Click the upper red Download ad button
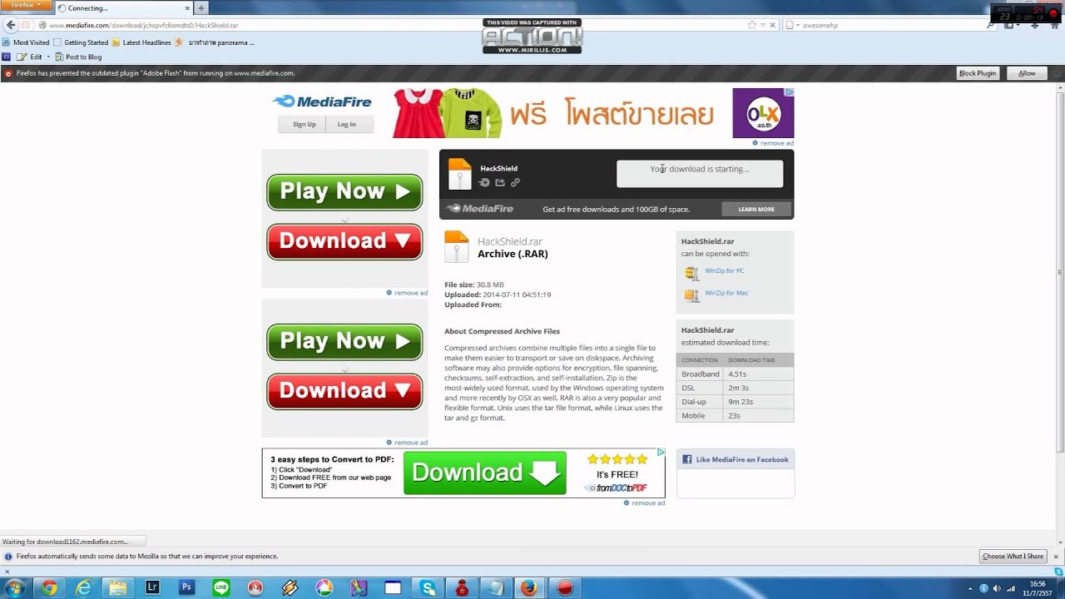The height and width of the screenshot is (599, 1065). 344,241
